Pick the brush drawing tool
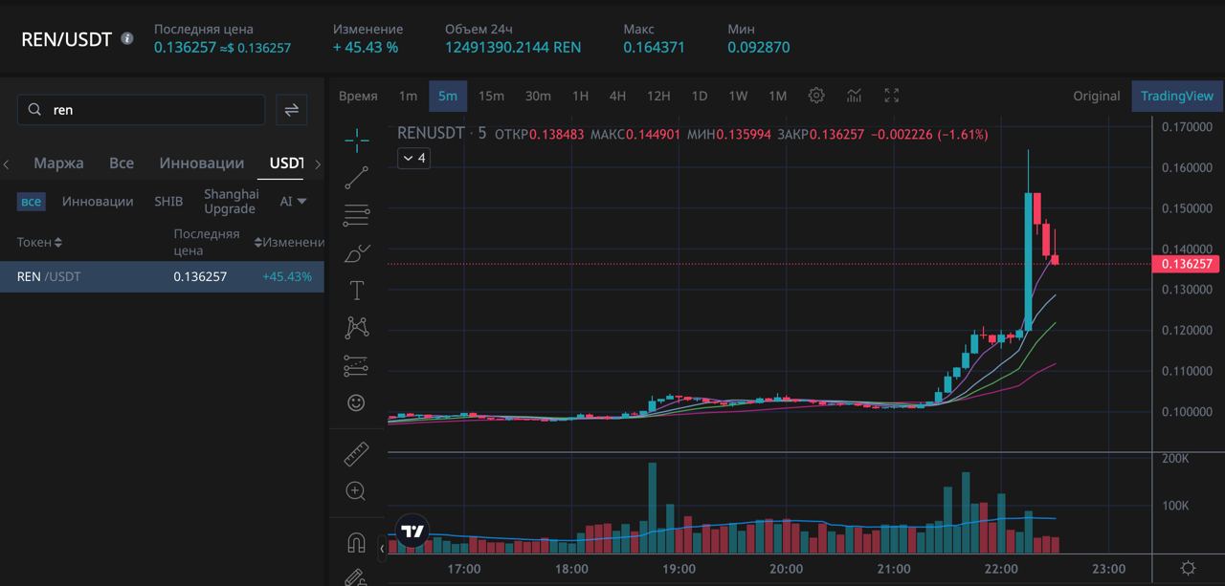 coord(356,253)
